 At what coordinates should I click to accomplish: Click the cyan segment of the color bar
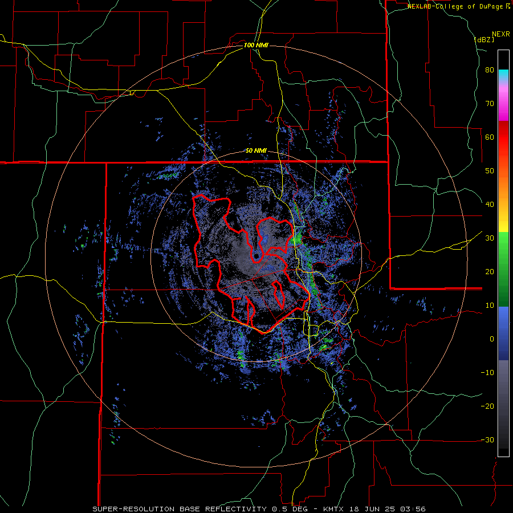[x=503, y=75]
